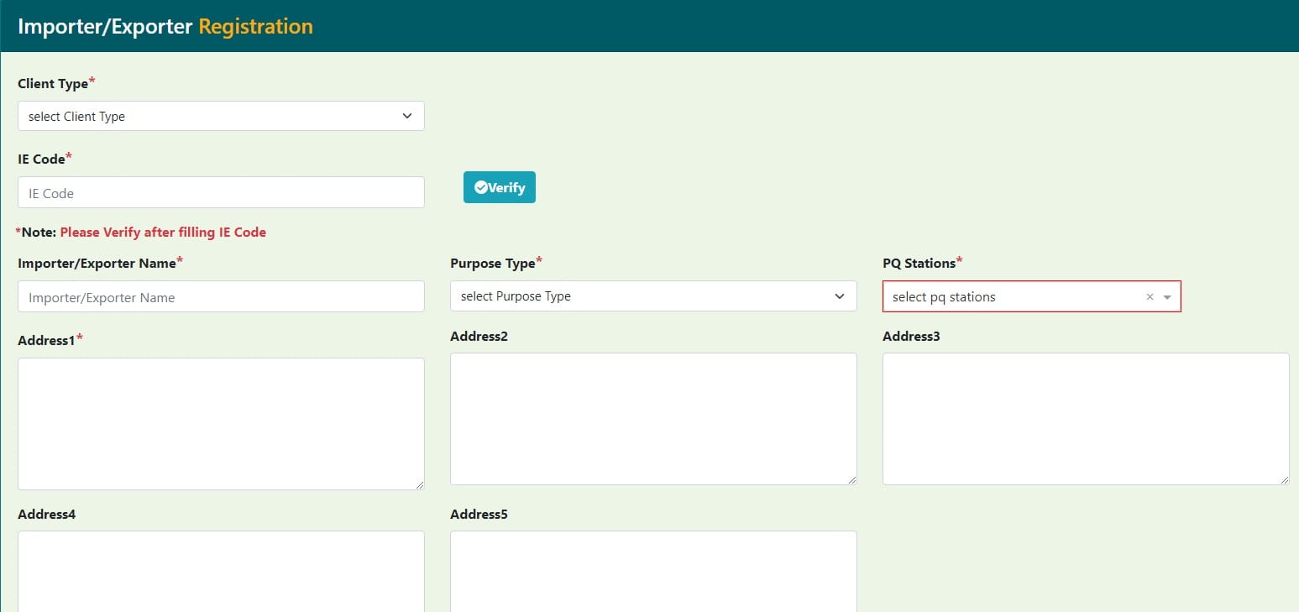Image resolution: width=1299 pixels, height=612 pixels.
Task: Click inside the Address4 text area
Action: coord(221,571)
